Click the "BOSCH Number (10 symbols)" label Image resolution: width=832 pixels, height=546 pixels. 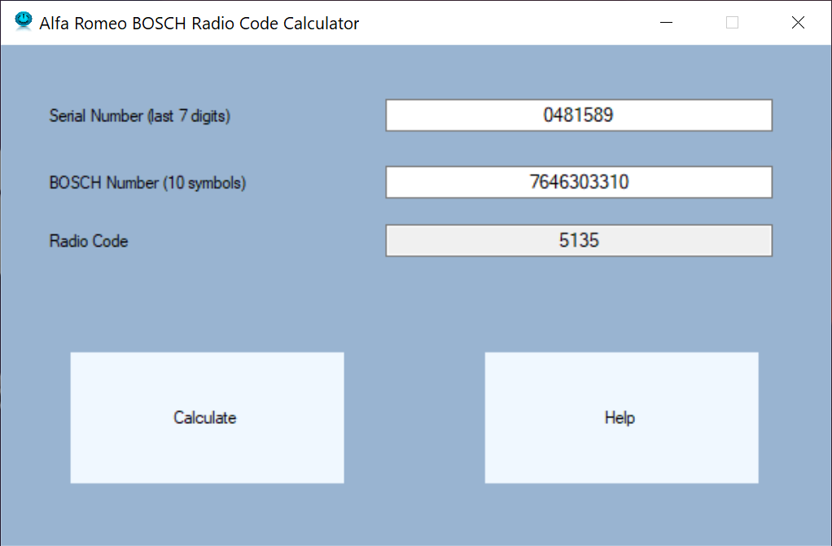tap(147, 182)
